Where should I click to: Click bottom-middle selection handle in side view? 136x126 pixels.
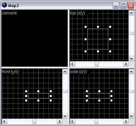(x=99, y=100)
